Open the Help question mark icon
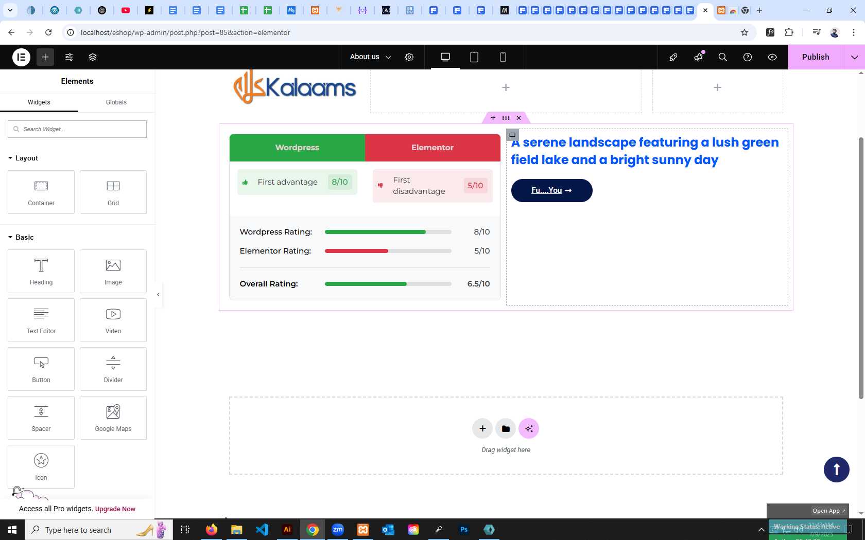This screenshot has width=865, height=540. (x=748, y=57)
